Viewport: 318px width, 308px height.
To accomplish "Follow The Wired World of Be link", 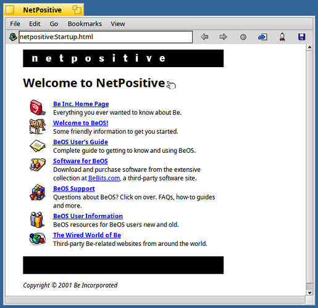I will click(87, 235).
